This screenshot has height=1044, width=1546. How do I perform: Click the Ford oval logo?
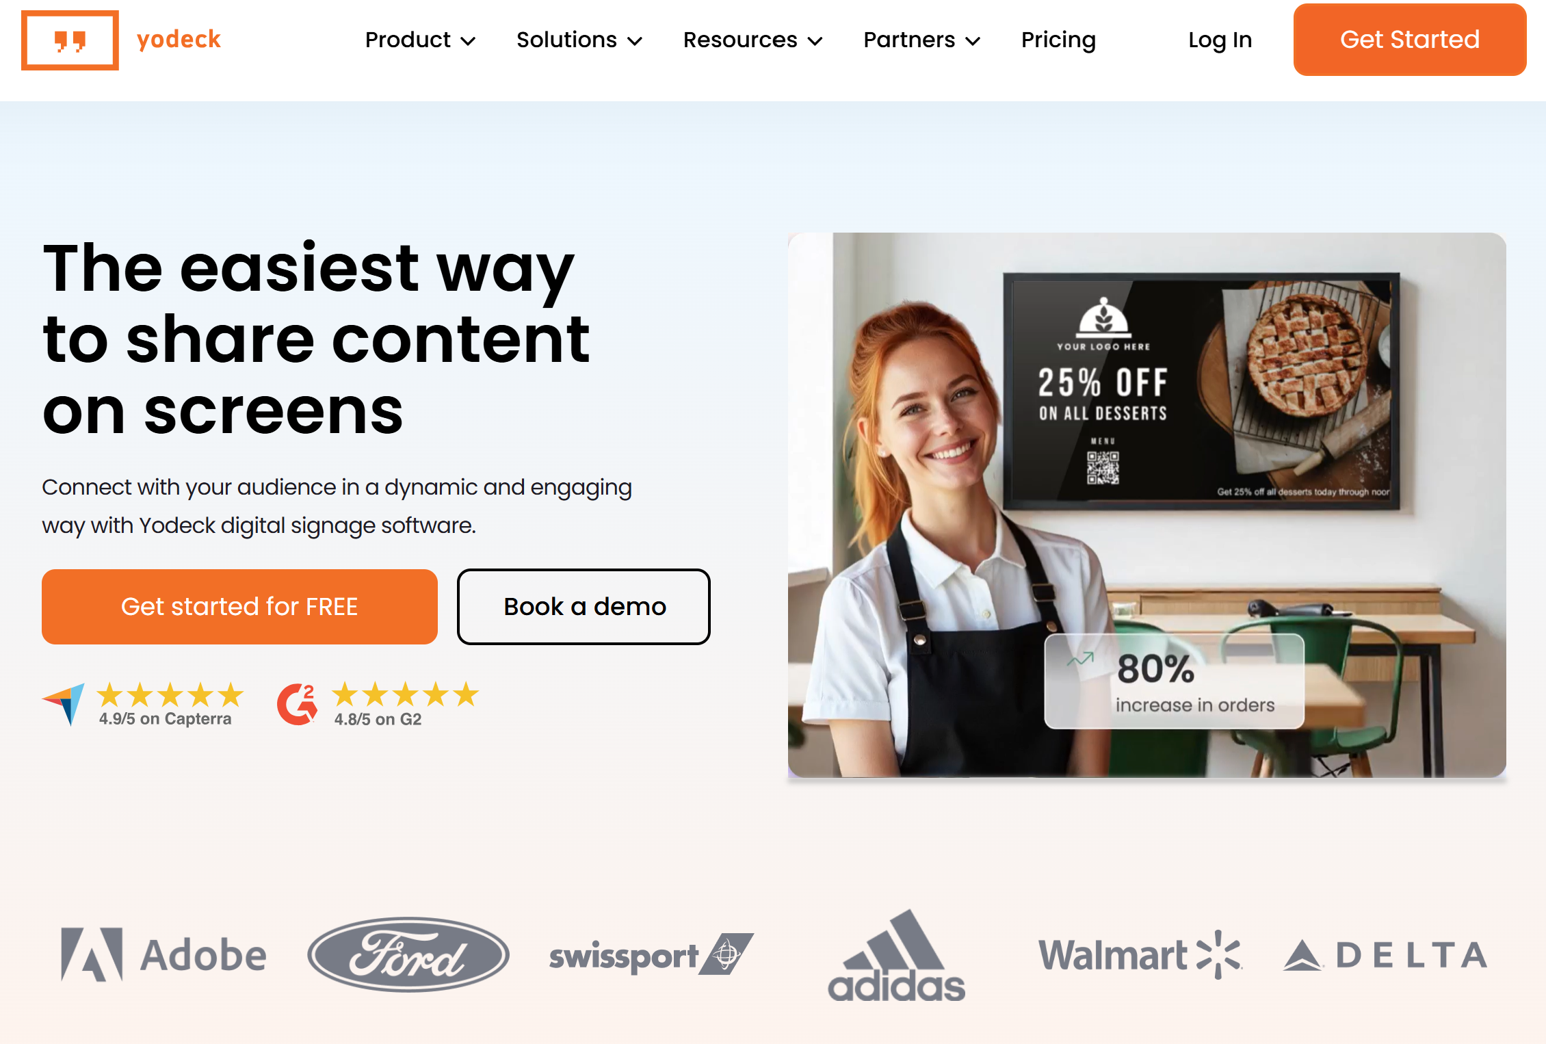tap(408, 954)
